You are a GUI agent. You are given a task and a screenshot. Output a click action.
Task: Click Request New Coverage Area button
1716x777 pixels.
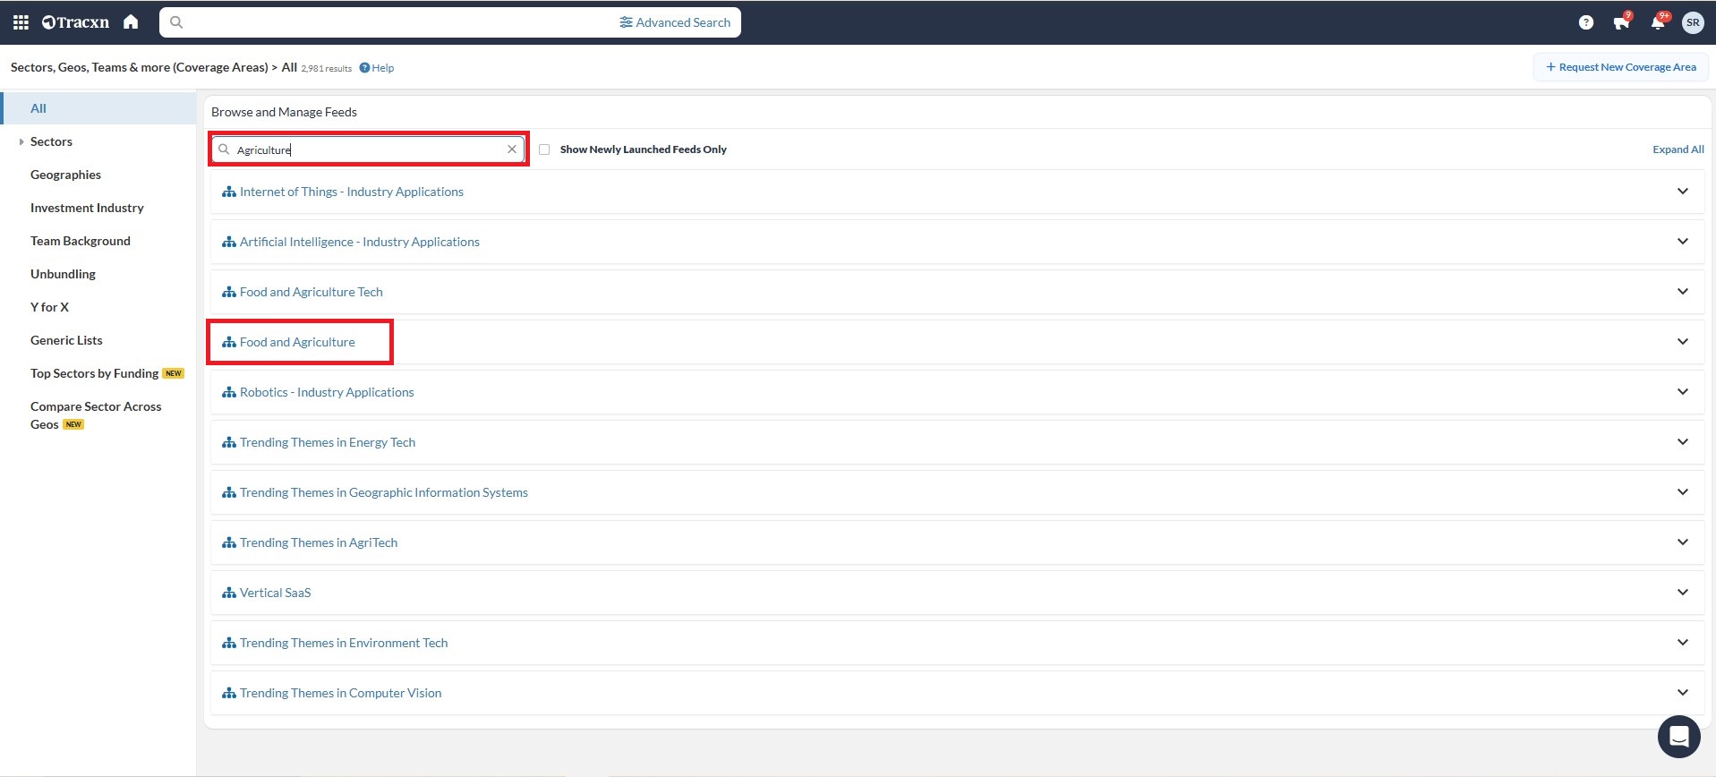click(1620, 67)
